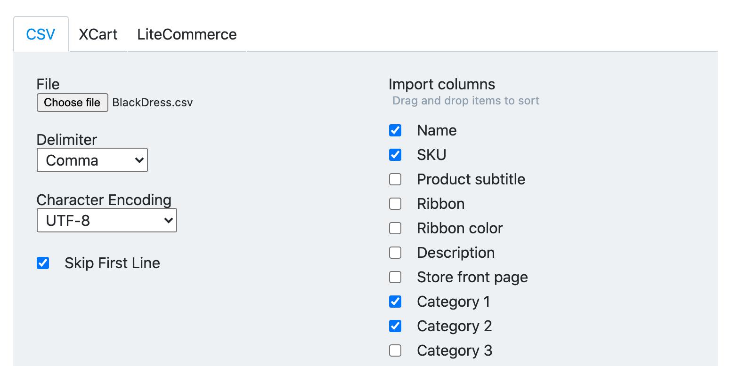Click the BlackDress.csv file name
The width and height of the screenshot is (732, 366).
152,103
